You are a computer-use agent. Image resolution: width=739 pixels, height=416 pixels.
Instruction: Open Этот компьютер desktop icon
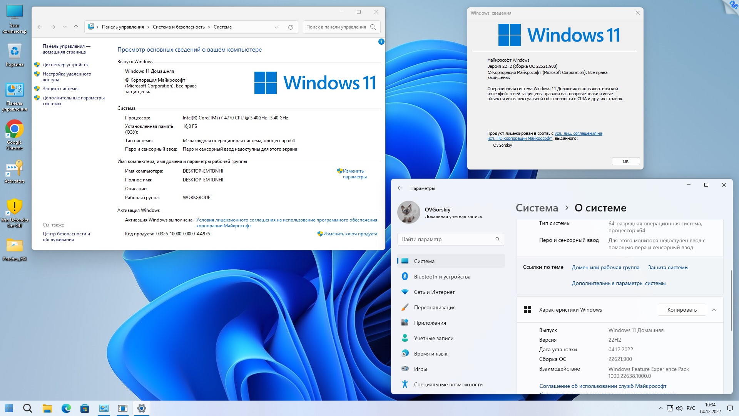click(14, 19)
